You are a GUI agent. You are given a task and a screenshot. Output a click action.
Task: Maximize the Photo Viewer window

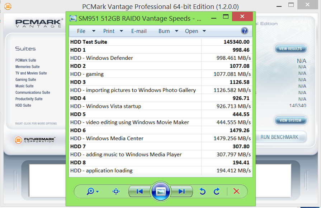tap(226, 17)
